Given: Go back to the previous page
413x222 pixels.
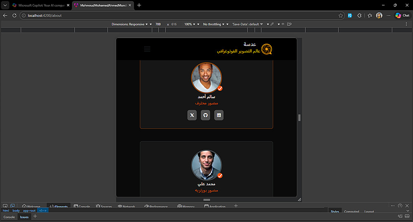Looking at the screenshot, I should click(5, 16).
